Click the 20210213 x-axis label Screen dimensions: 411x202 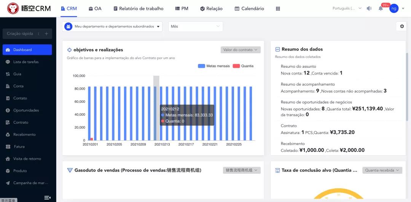[162, 144]
